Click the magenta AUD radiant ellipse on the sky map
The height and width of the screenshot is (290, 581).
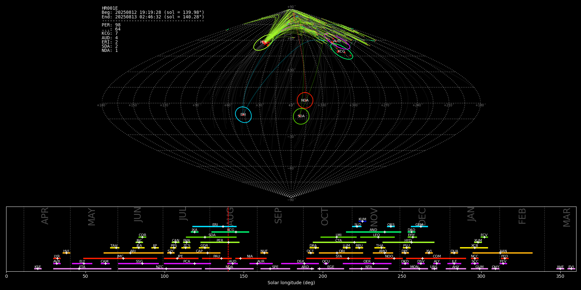pyautogui.click(x=337, y=41)
